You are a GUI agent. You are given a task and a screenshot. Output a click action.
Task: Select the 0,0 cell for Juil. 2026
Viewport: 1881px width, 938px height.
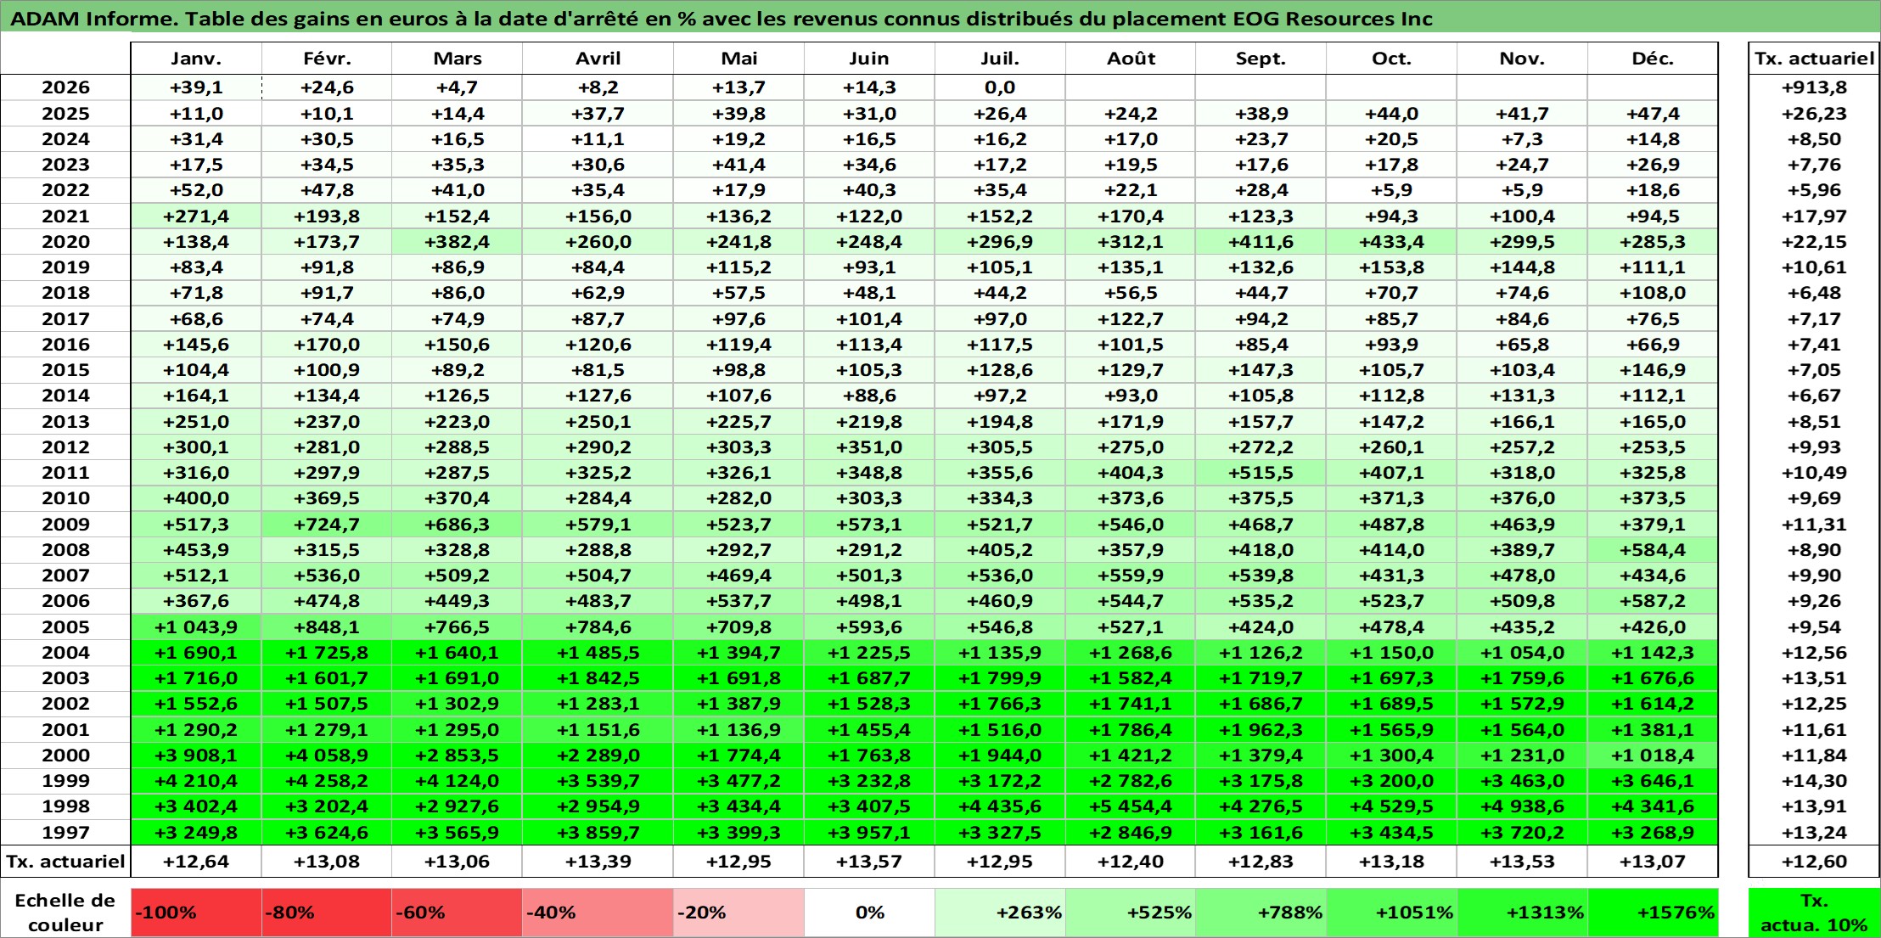tap(1000, 87)
